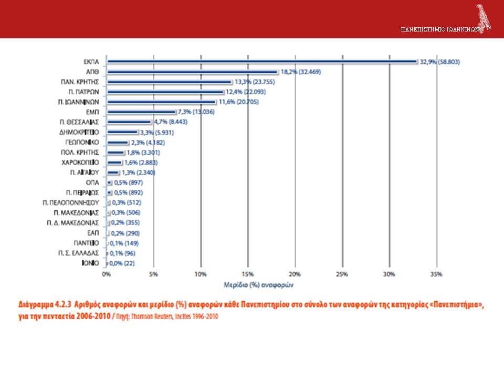Click the 2,3% (4.182) value
Image resolution: width=504 pixels, height=378 pixels.
point(148,142)
